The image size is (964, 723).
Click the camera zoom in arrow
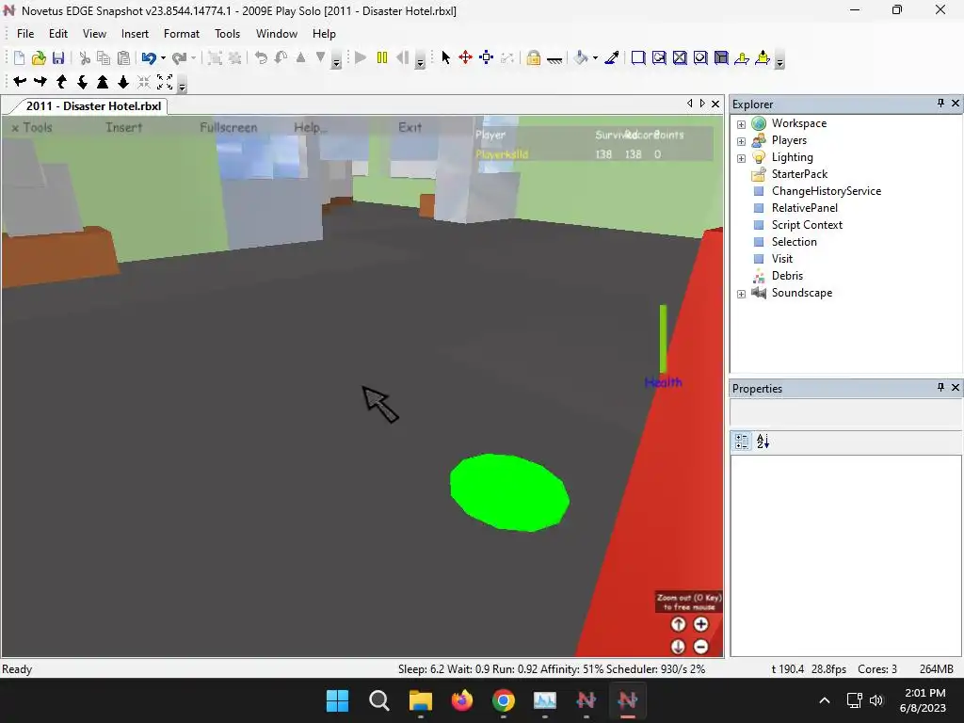coord(103,81)
